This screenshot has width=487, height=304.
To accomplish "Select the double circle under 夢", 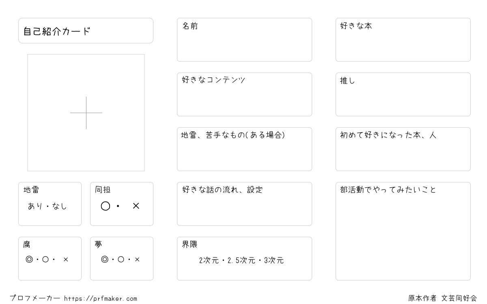I will (105, 259).
